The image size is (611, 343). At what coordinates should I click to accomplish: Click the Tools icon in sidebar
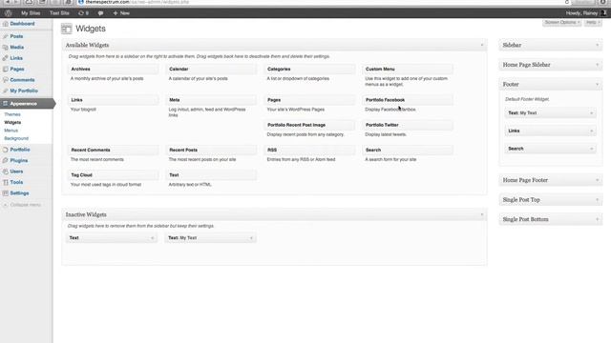[6, 182]
